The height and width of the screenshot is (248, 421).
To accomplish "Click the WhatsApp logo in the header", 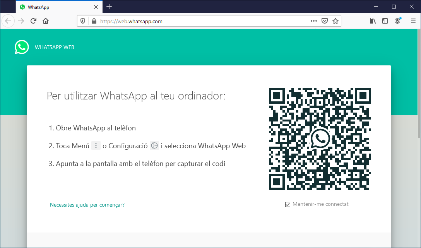I will coord(22,47).
